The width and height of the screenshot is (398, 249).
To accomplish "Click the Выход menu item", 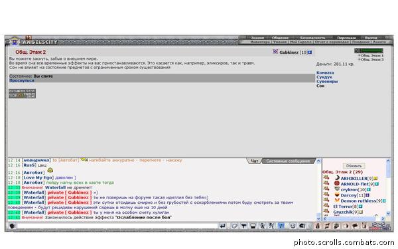I will (x=371, y=38).
